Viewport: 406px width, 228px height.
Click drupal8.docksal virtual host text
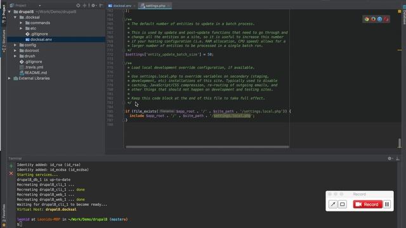(61, 210)
